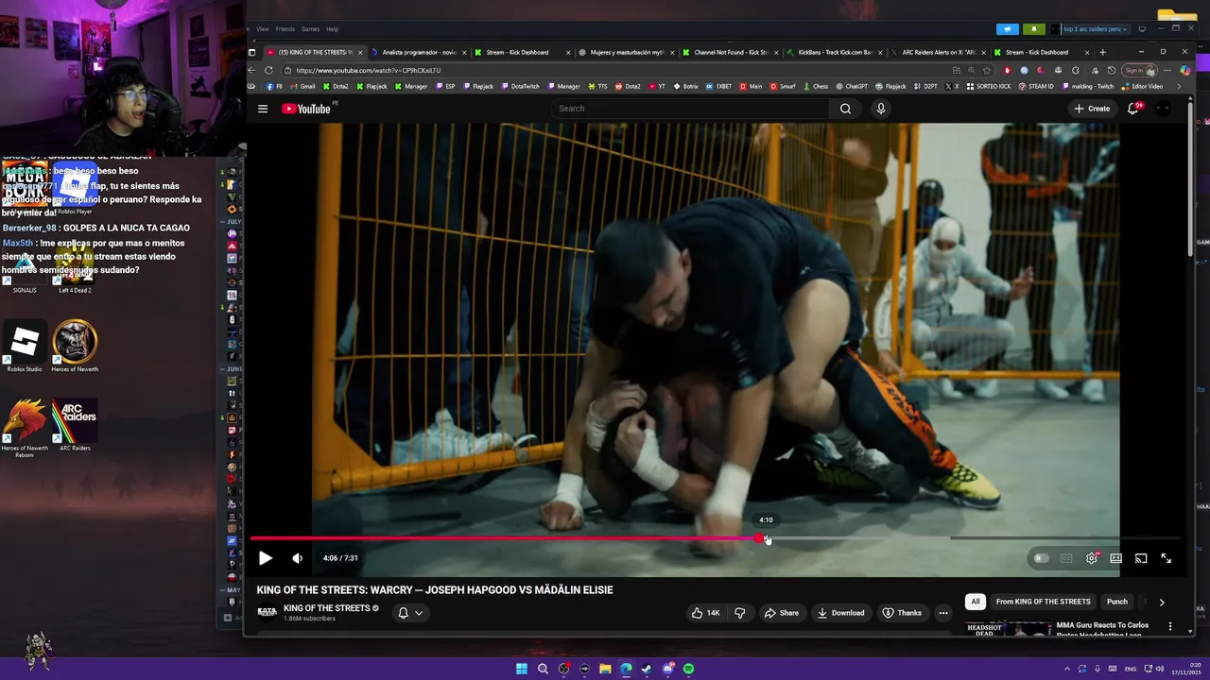Open Steam Games menu
The height and width of the screenshot is (680, 1210).
click(x=310, y=29)
